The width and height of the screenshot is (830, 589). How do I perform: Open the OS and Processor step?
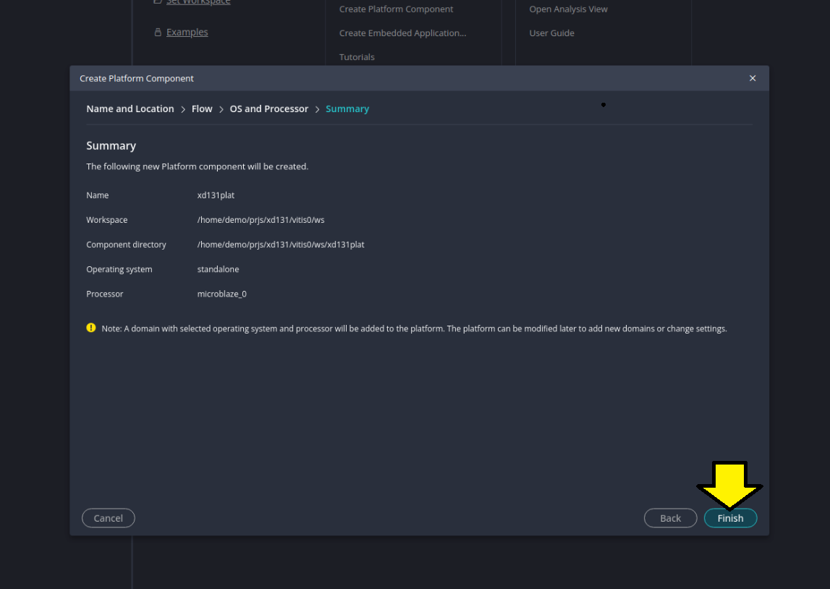[x=268, y=109]
